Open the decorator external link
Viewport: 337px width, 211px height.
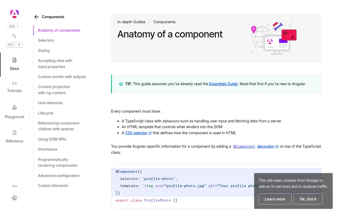pyautogui.click(x=268, y=146)
